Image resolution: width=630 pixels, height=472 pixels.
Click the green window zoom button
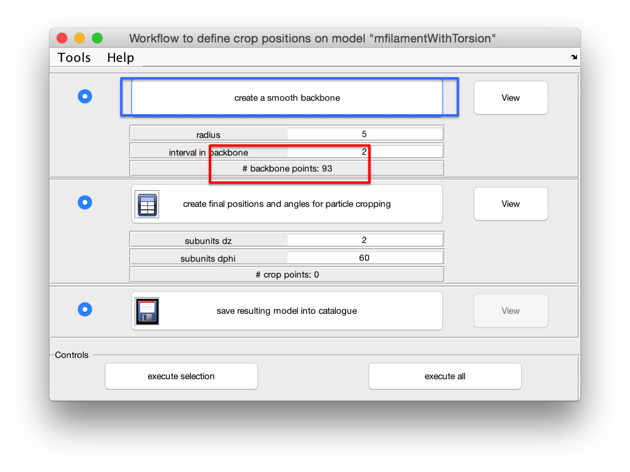(97, 38)
